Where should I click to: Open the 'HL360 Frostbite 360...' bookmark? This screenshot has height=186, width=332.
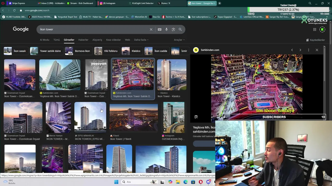(x=14, y=17)
